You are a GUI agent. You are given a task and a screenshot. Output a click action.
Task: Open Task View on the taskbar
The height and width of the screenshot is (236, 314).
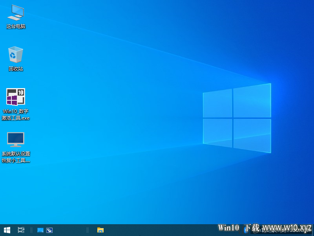21,230
